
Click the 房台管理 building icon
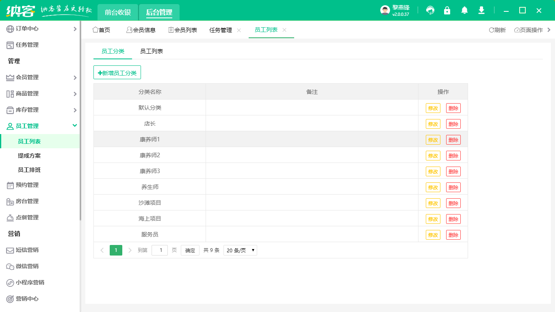click(x=10, y=201)
